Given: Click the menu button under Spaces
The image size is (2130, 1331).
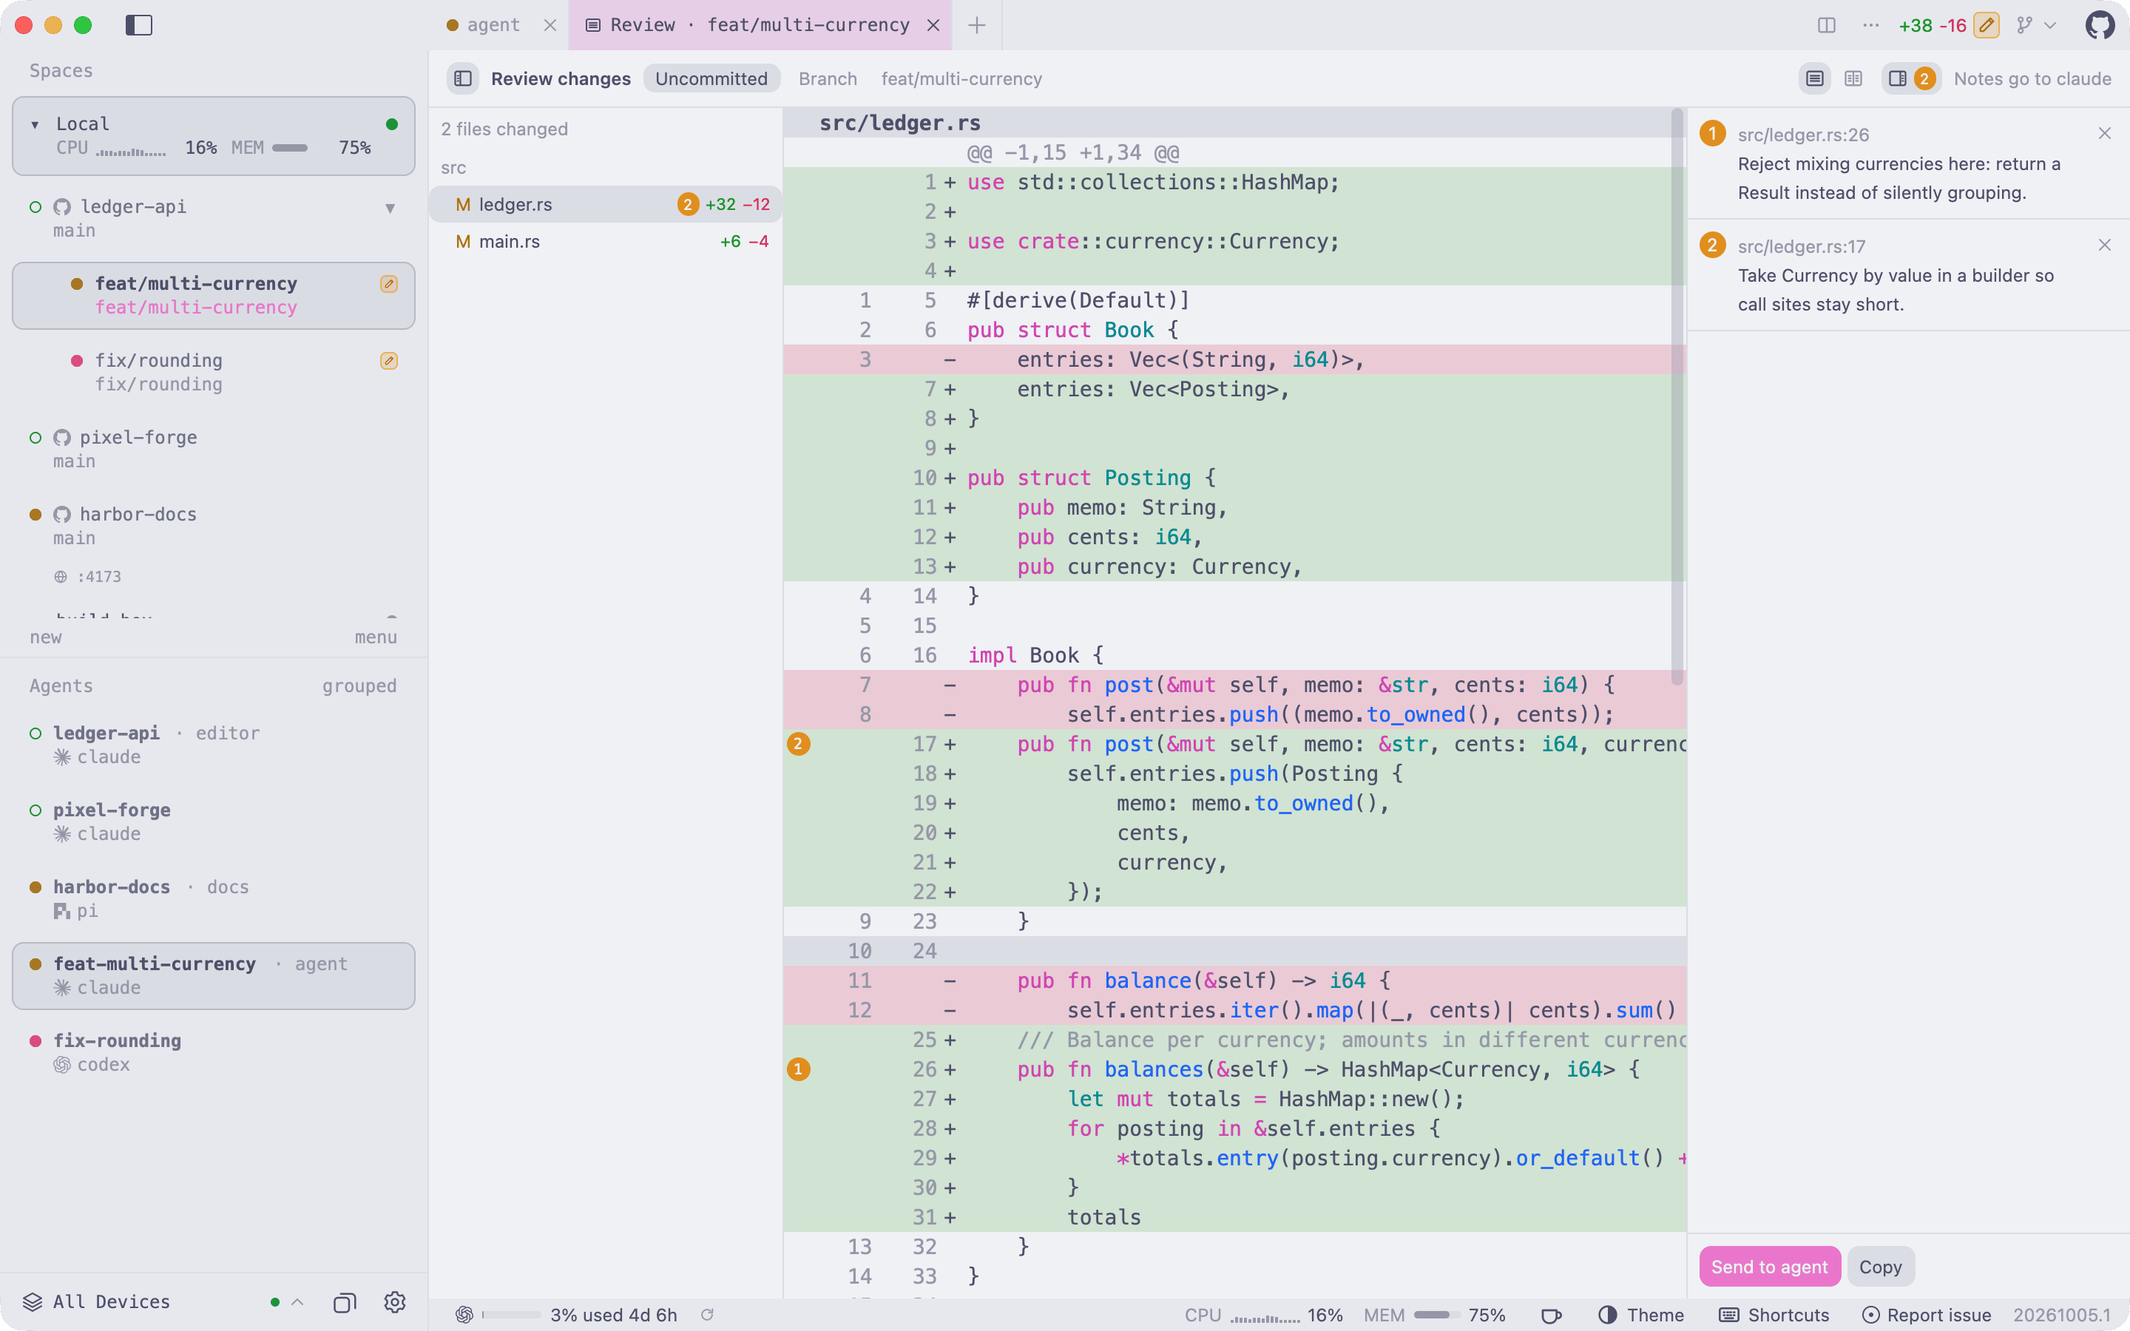Looking at the screenshot, I should [375, 637].
